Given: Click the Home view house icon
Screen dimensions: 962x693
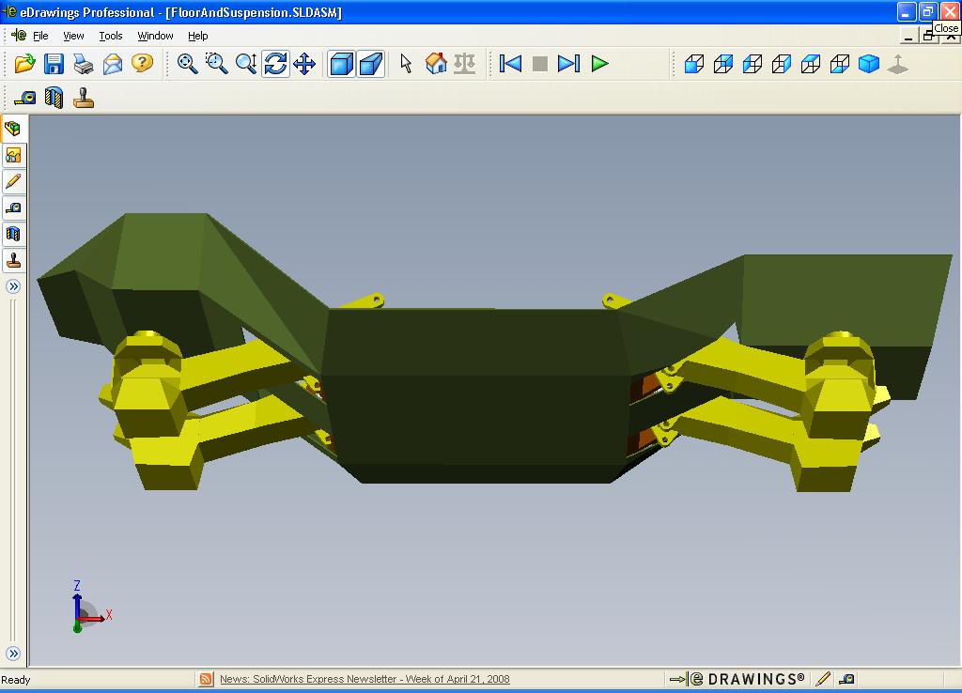Looking at the screenshot, I should [x=436, y=64].
